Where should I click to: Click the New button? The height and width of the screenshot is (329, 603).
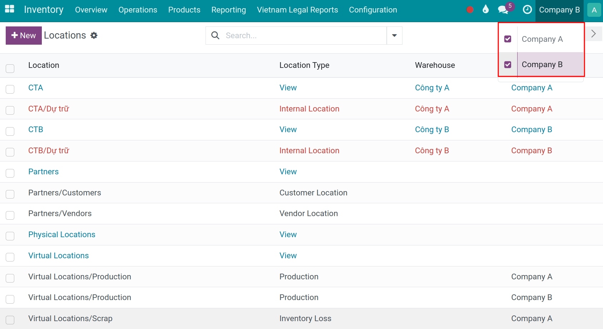[24, 35]
